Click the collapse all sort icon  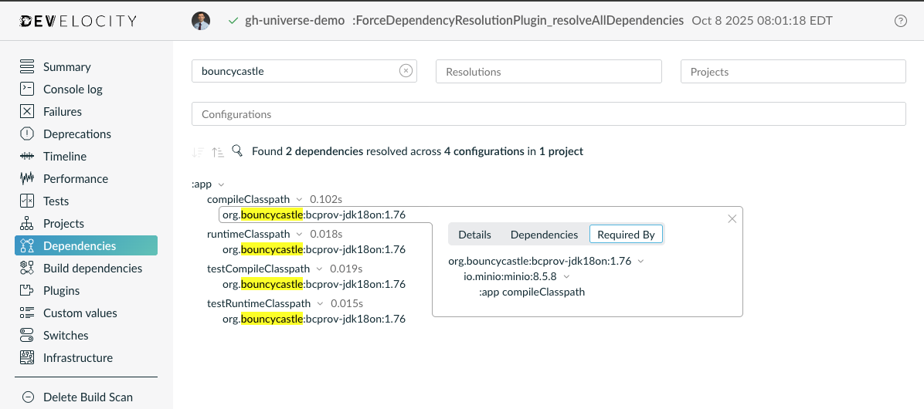[x=199, y=152]
